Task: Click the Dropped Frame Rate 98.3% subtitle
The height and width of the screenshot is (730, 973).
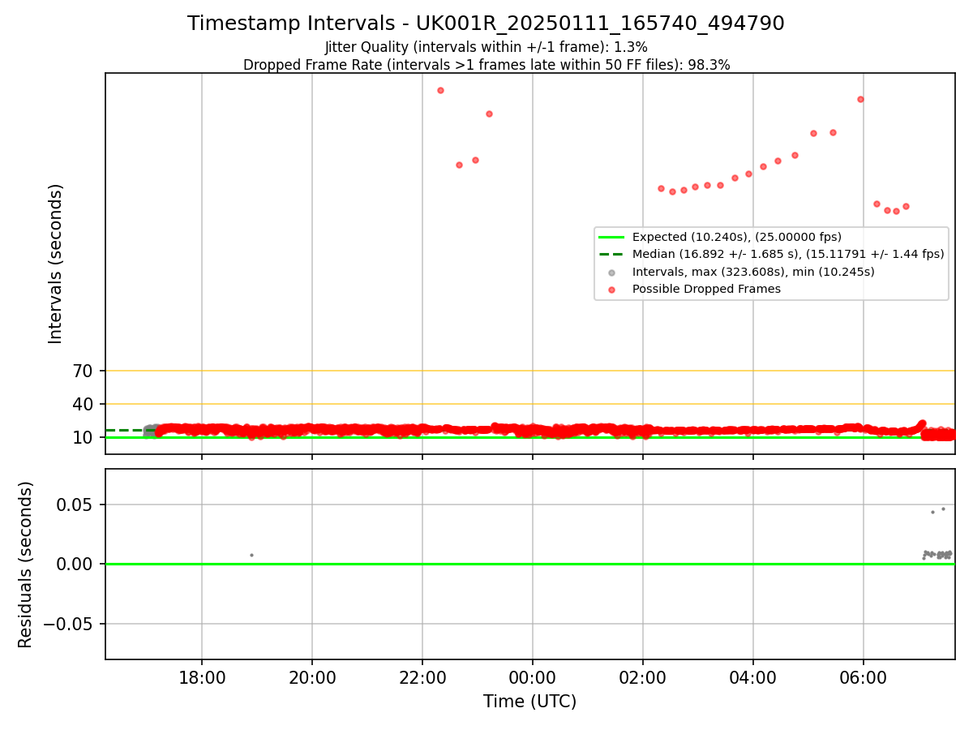Action: point(486,65)
